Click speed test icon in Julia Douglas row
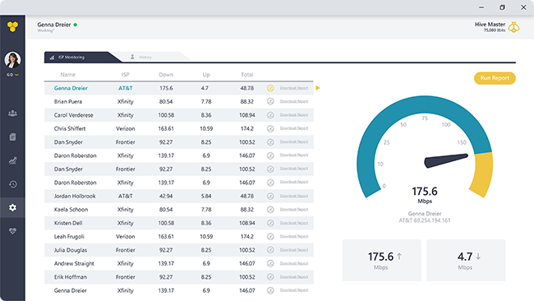This screenshot has width=534, height=301. coord(270,250)
